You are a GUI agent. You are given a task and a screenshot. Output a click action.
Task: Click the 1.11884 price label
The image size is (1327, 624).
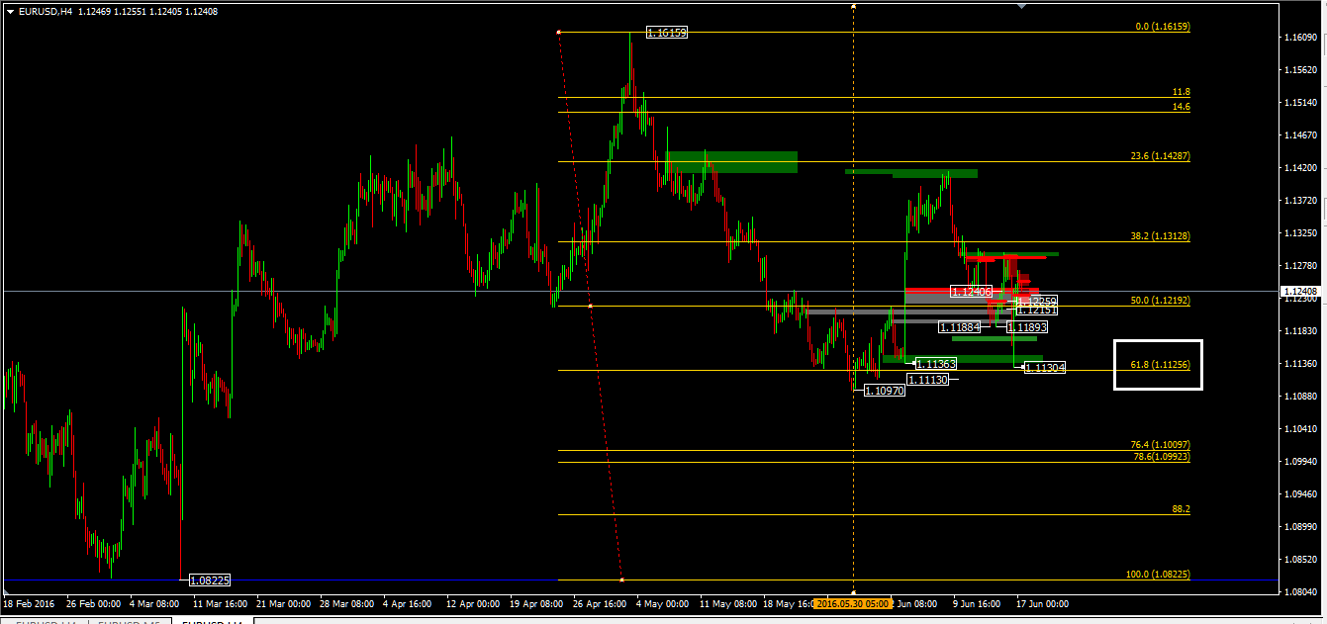pyautogui.click(x=960, y=327)
